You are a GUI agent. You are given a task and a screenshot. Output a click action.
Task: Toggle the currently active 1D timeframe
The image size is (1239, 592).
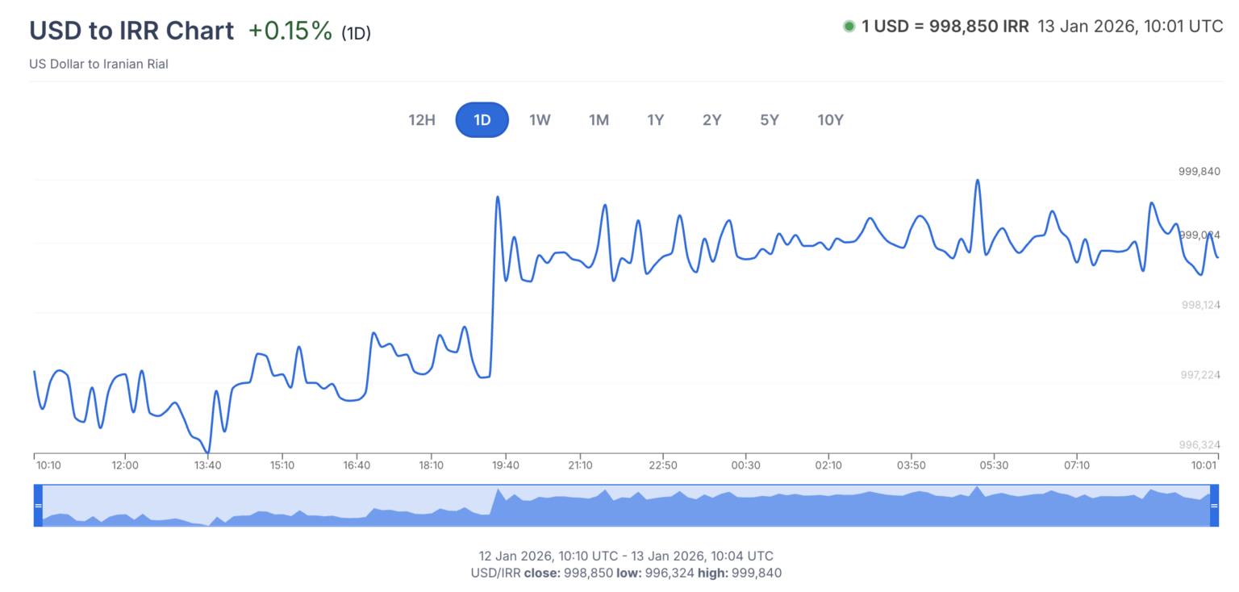(x=482, y=119)
